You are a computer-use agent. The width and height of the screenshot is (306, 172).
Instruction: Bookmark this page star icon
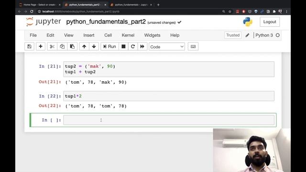point(230,11)
